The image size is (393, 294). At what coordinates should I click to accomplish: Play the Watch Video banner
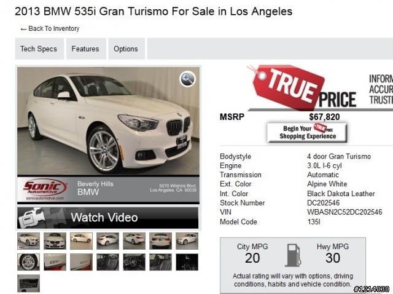[x=108, y=218]
